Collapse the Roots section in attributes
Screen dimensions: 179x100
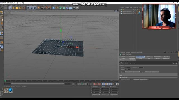[121, 66]
